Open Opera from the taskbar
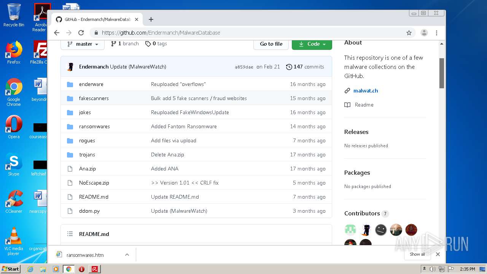The image size is (487, 274). [81, 269]
